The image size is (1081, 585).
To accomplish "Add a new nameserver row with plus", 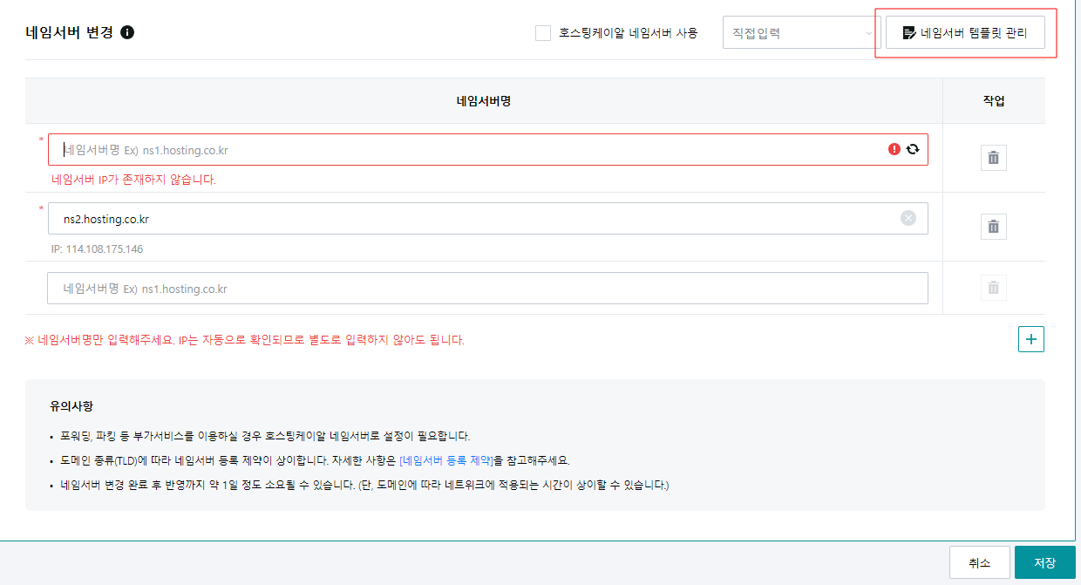I will pyautogui.click(x=1031, y=339).
